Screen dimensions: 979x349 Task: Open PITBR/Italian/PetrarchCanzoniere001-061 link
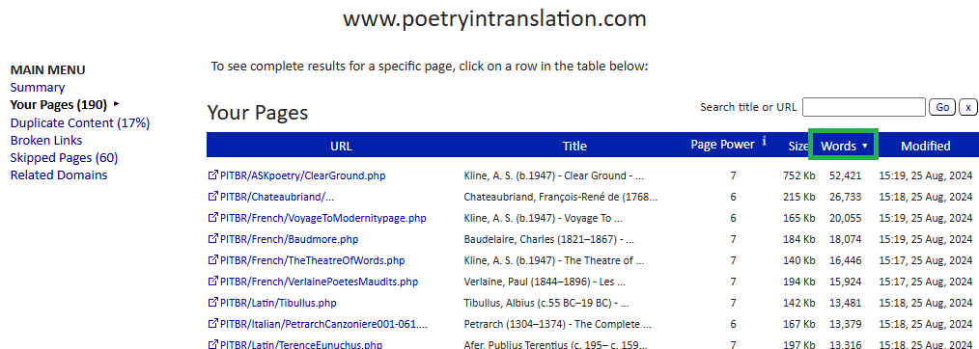click(x=324, y=324)
